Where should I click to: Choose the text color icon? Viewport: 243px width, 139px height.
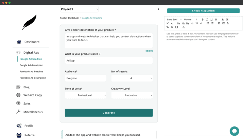pyautogui.click(x=223, y=19)
